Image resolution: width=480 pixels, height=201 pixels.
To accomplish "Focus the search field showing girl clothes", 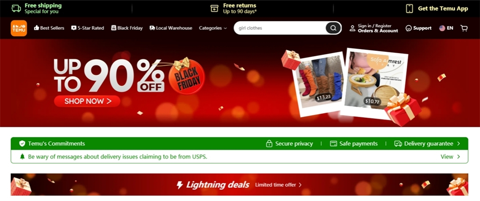I will pos(280,28).
